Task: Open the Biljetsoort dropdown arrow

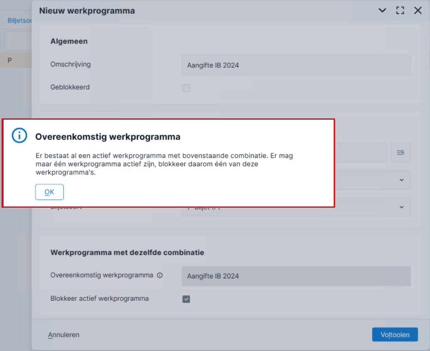Action: pyautogui.click(x=401, y=207)
